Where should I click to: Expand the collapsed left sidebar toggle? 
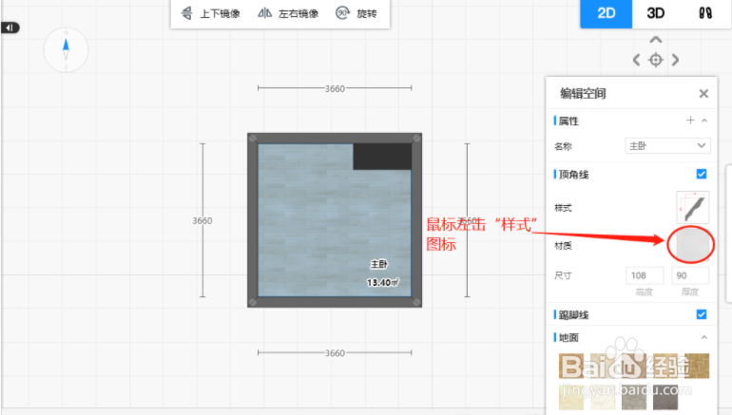[10, 28]
